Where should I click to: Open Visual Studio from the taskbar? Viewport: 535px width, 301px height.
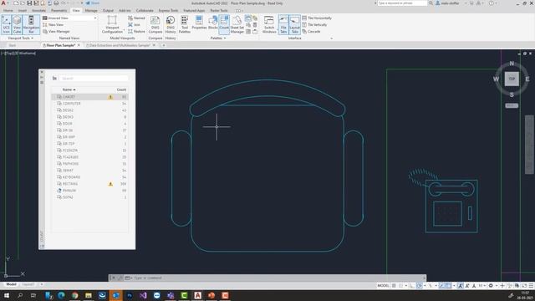(x=143, y=295)
